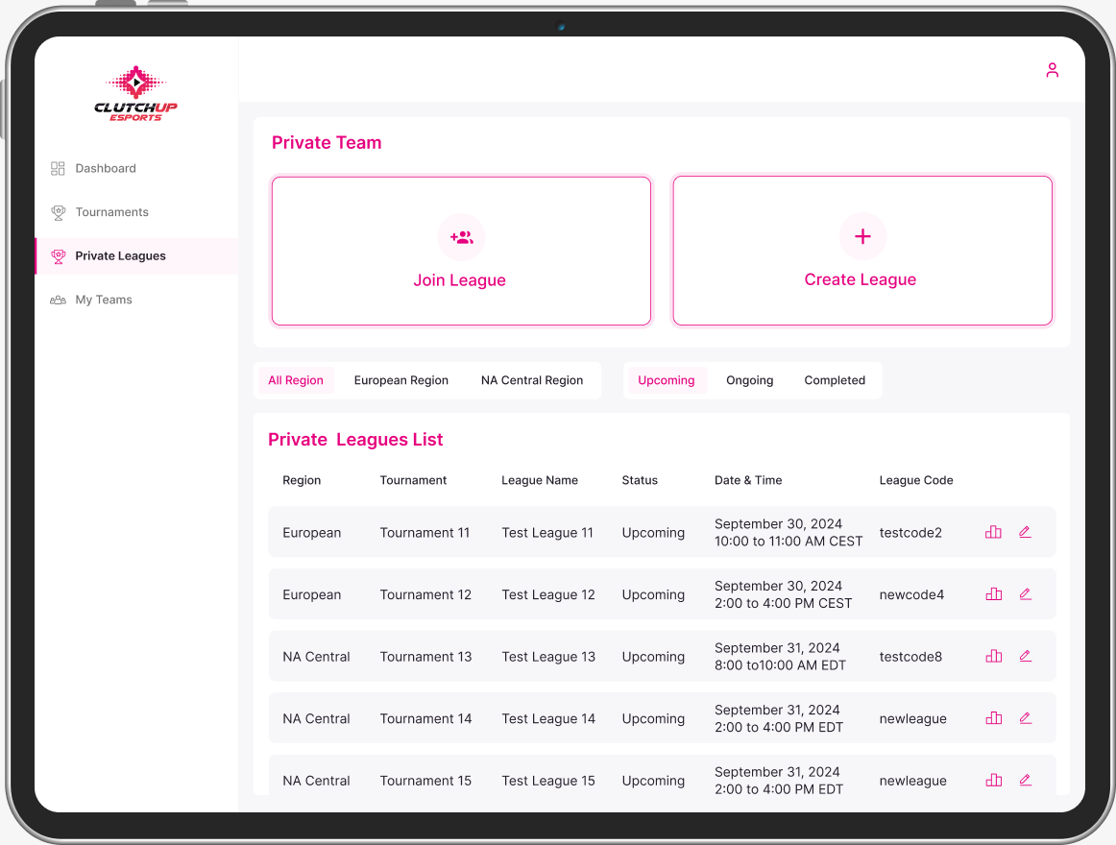
Task: Edit Test League 11
Action: tap(1025, 532)
